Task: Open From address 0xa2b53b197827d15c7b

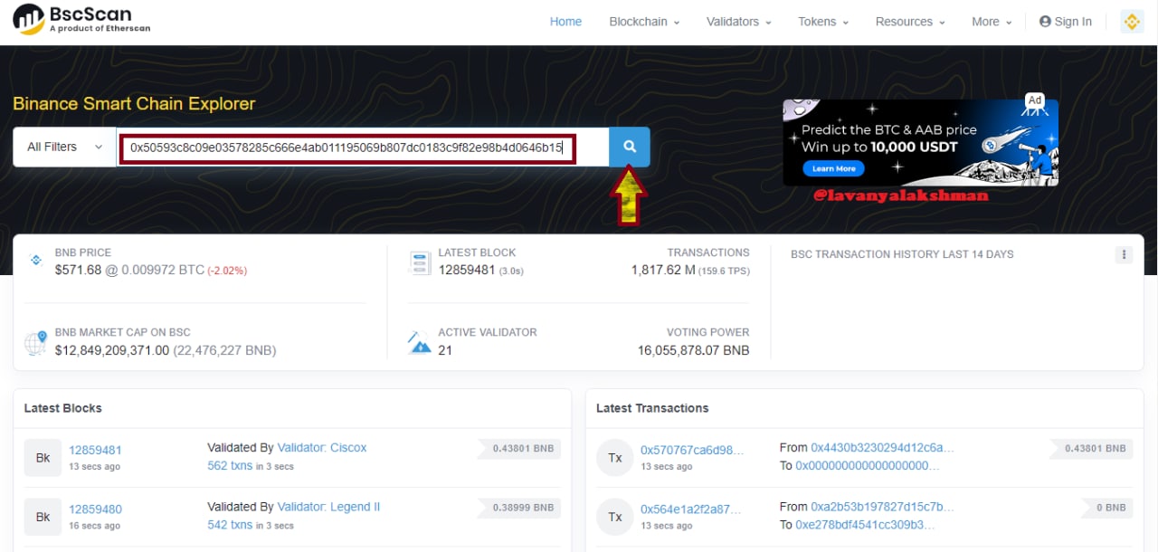Action: click(883, 507)
